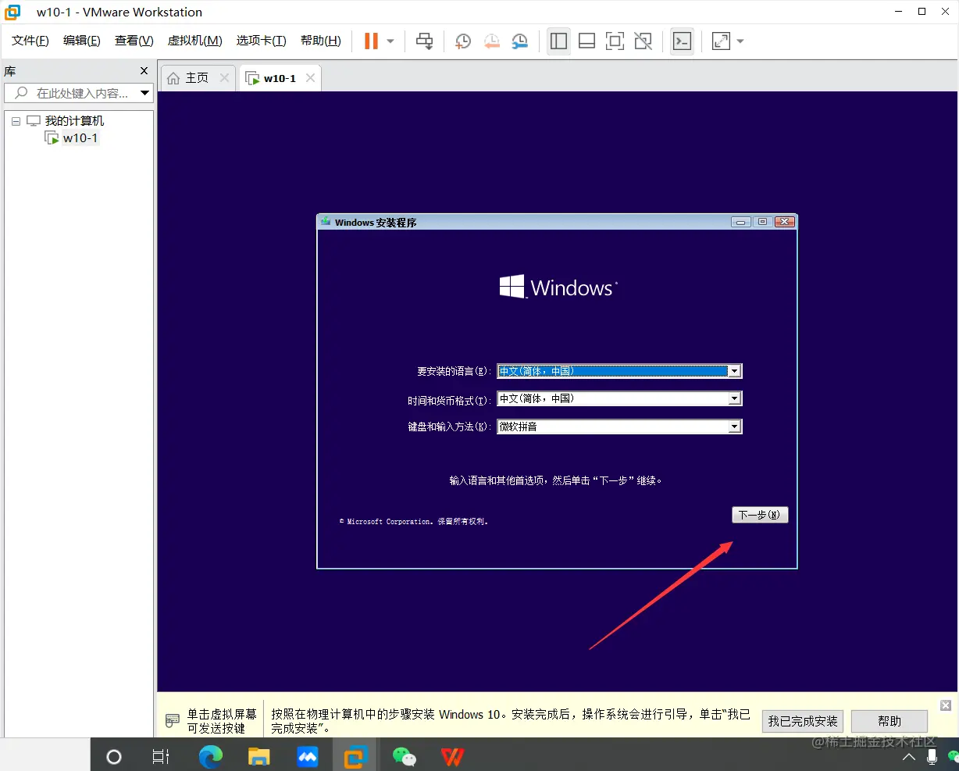Open Cortana search circle on the taskbar
The image size is (959, 771).
tap(114, 756)
